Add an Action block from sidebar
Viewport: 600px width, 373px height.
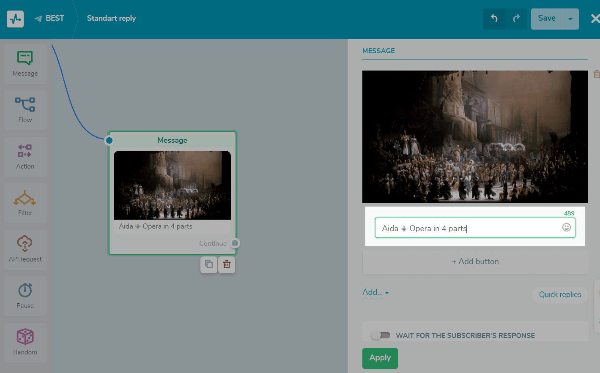click(x=25, y=157)
